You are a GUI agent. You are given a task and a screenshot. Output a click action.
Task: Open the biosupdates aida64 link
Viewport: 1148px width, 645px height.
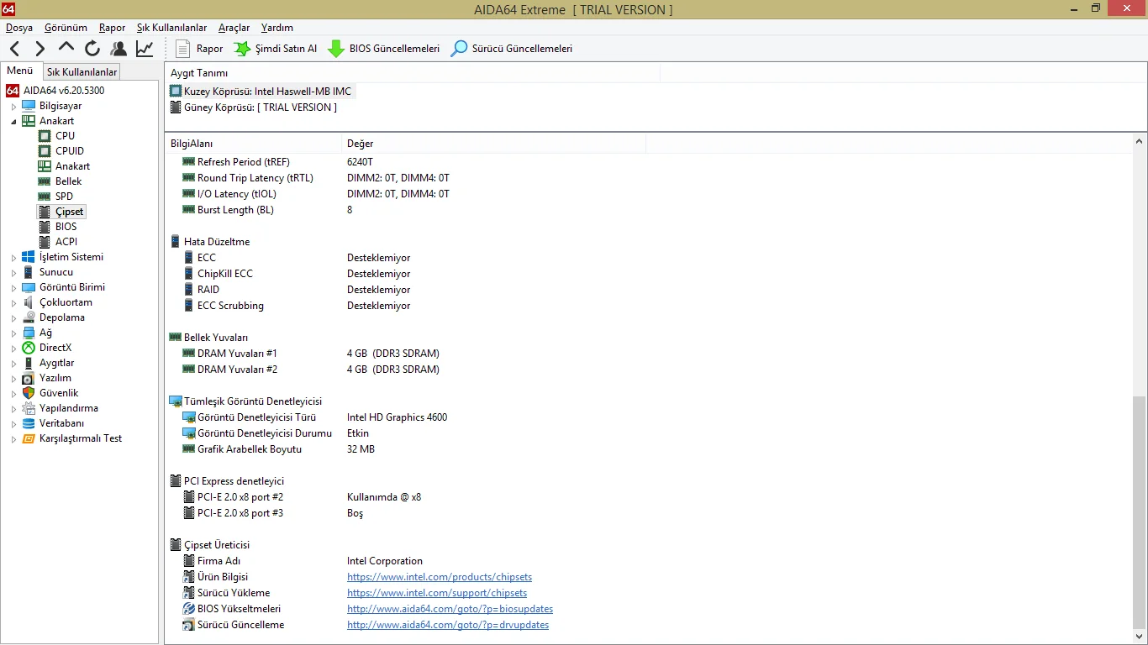point(450,609)
